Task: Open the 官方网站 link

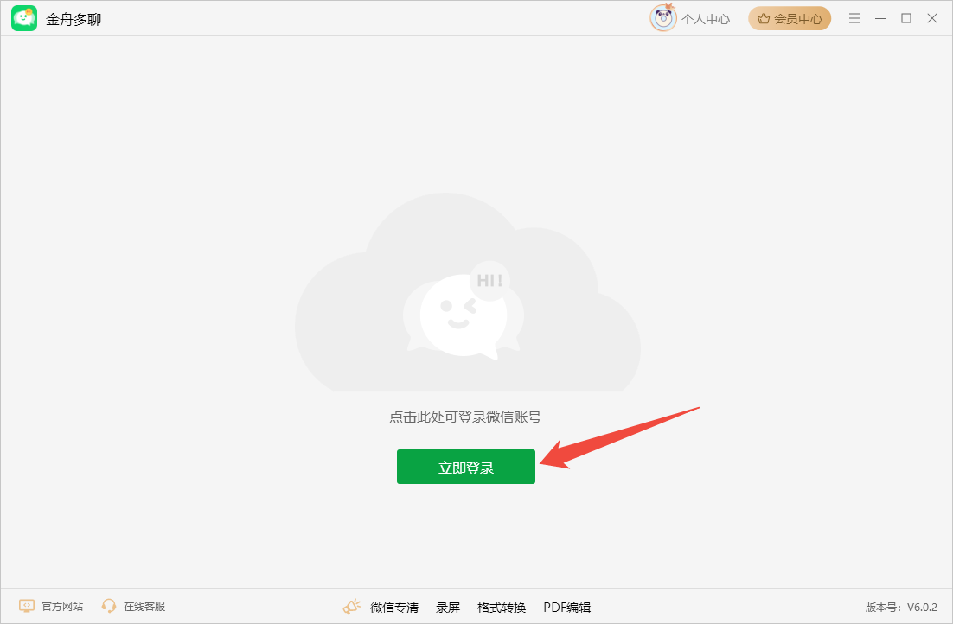Action: coord(62,607)
